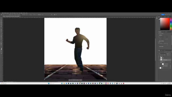
Task: Switch to the Gradients panel tab
Action: (x=165, y=17)
